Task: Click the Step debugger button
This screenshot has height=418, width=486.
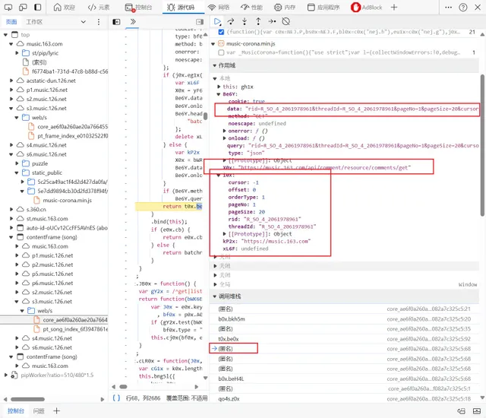Action: (x=272, y=21)
